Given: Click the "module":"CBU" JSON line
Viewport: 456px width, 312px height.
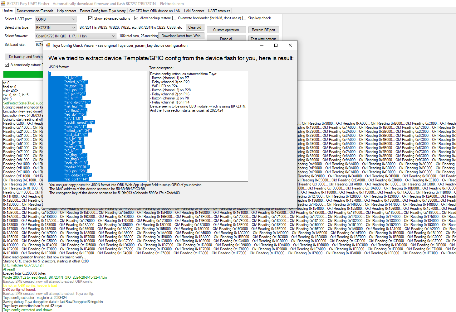Looking at the screenshot, I should coord(77,167).
